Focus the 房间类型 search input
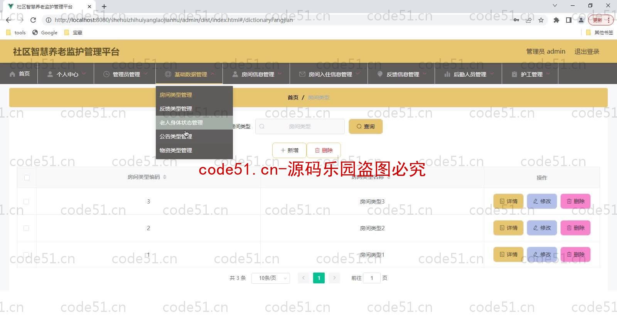This screenshot has width=617, height=330. (x=300, y=126)
